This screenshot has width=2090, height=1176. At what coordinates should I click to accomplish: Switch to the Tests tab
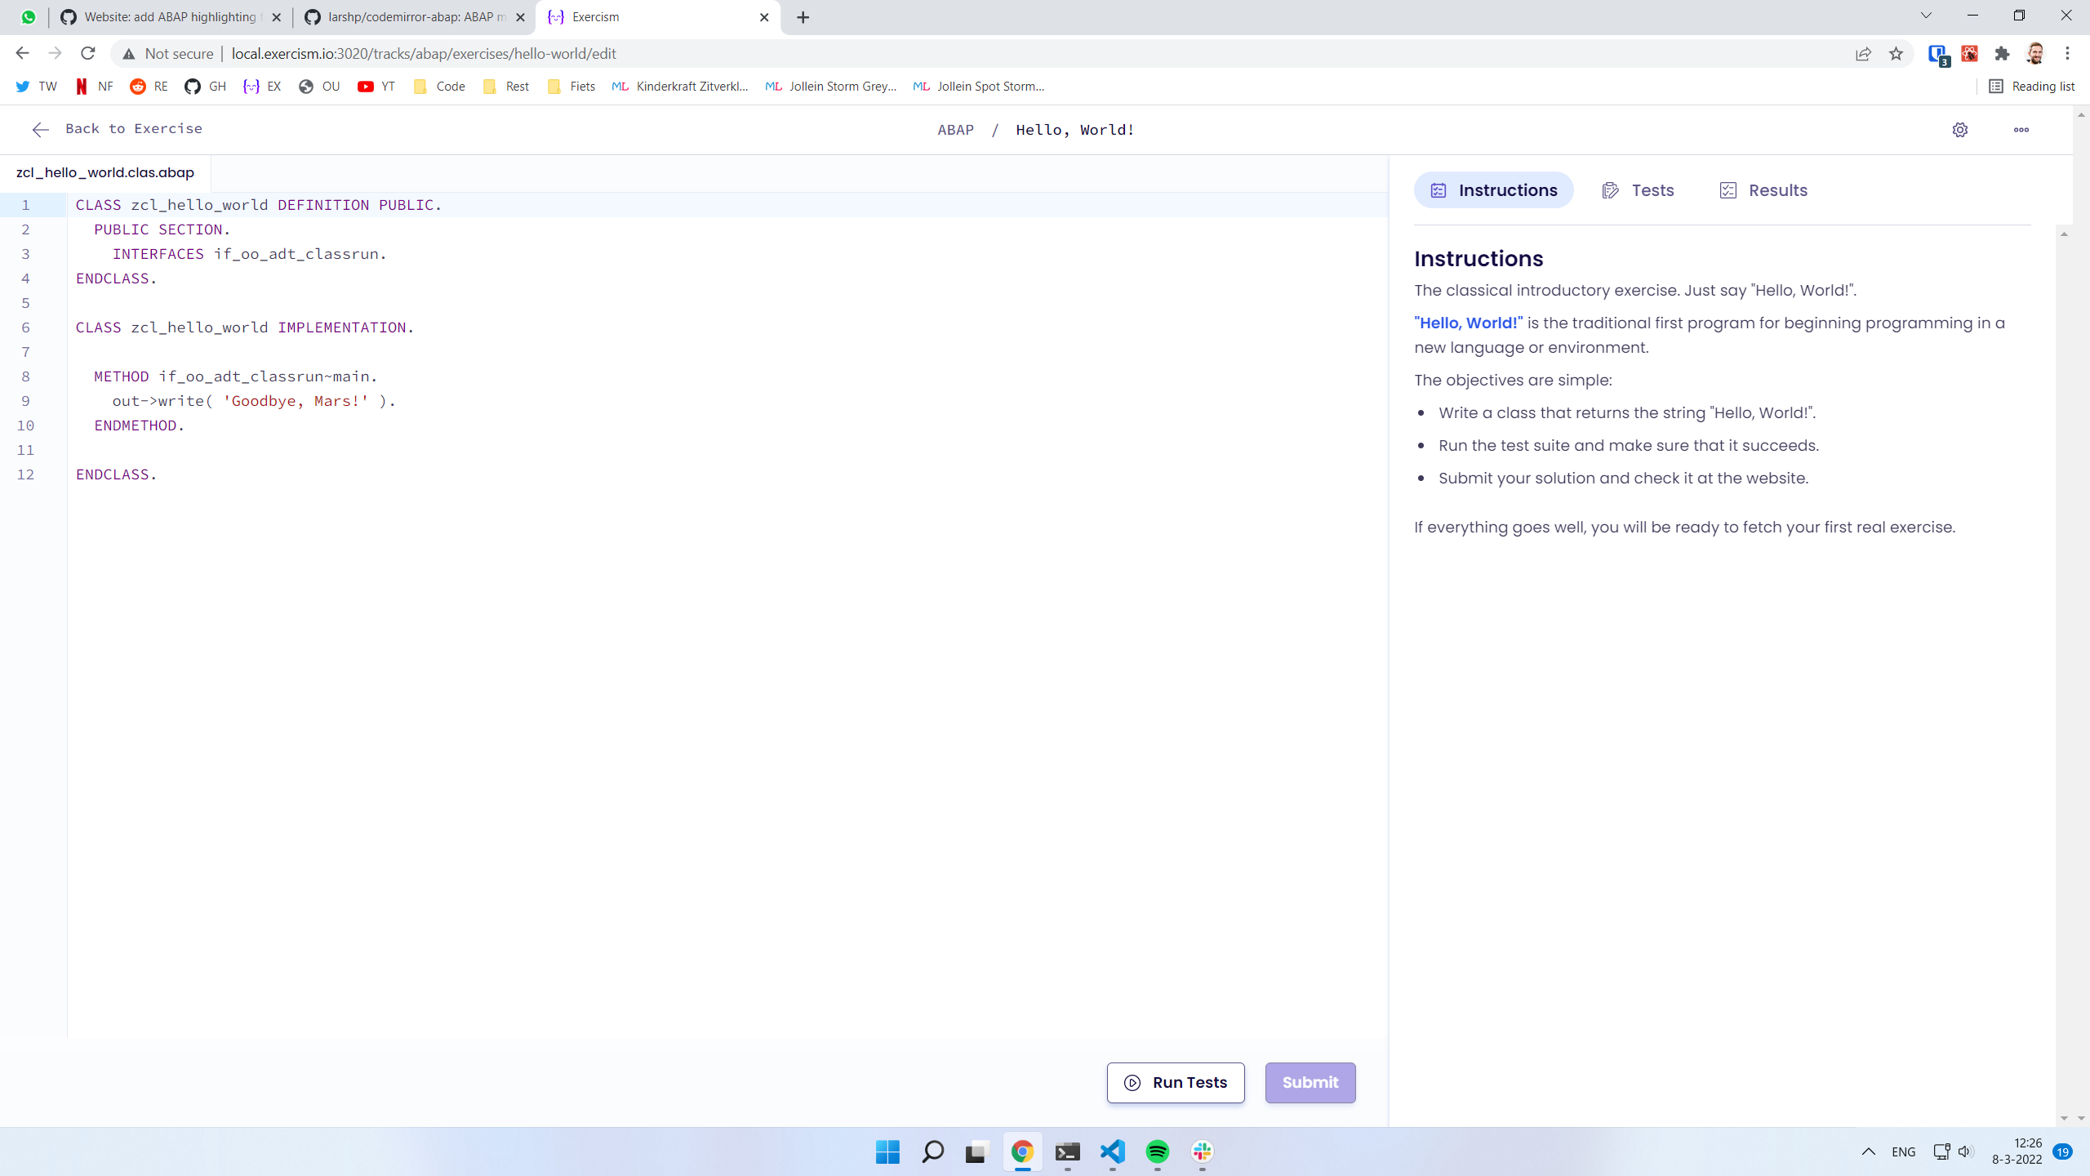[x=1638, y=189]
